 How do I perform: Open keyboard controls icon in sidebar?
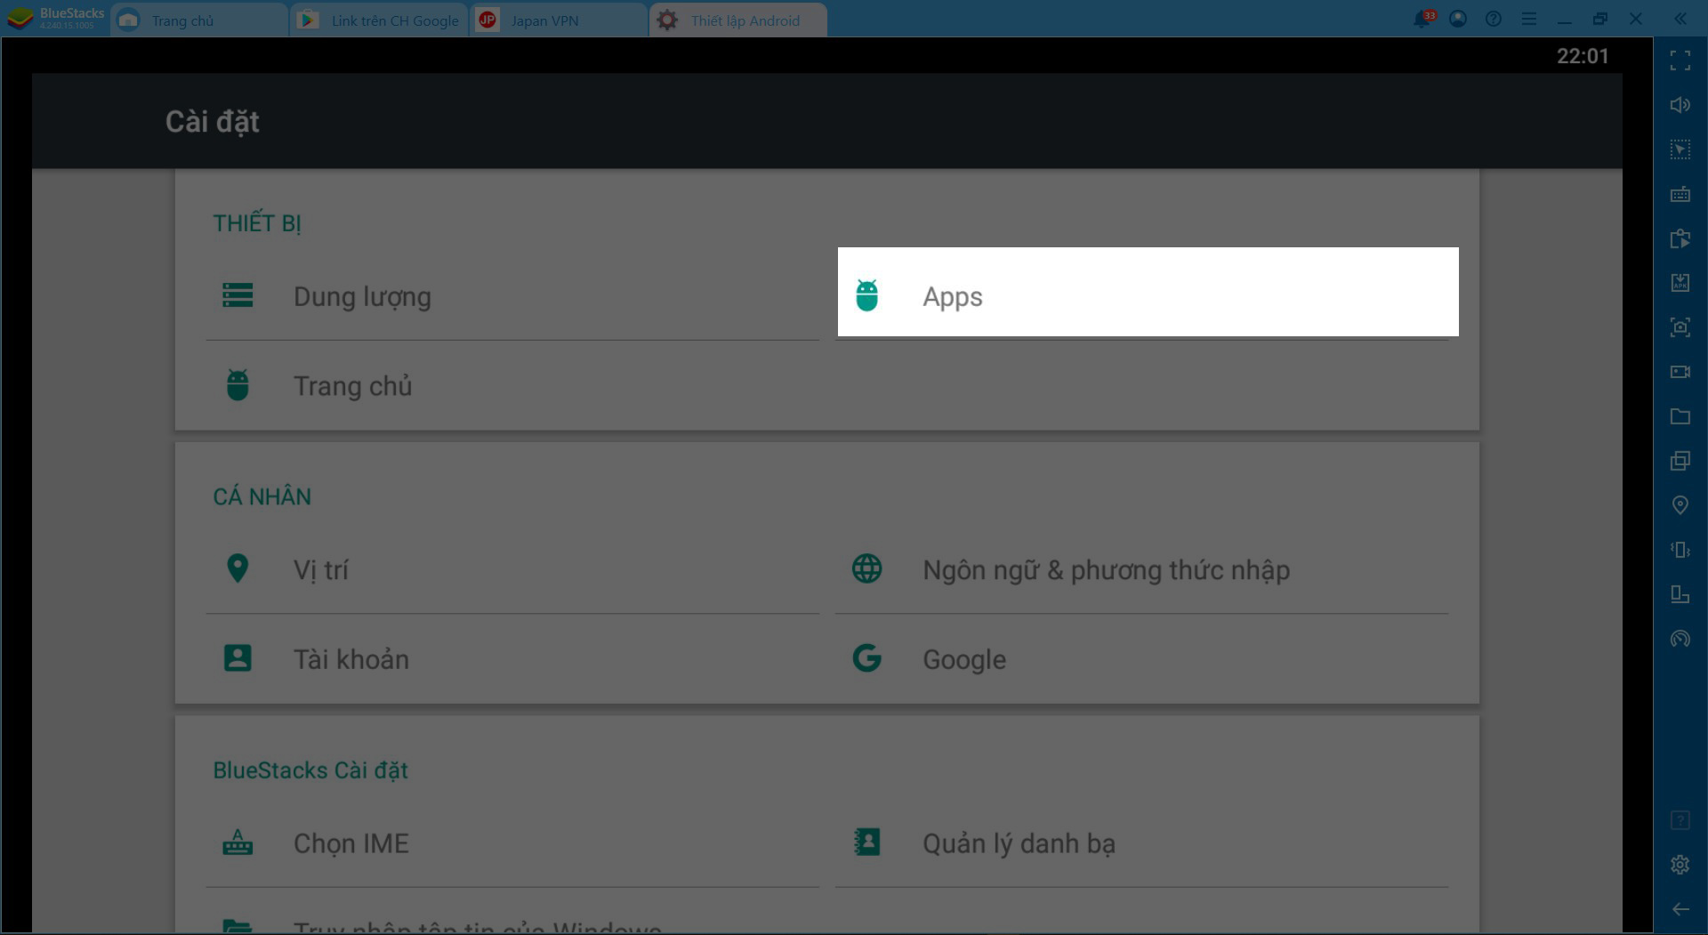pyautogui.click(x=1680, y=194)
